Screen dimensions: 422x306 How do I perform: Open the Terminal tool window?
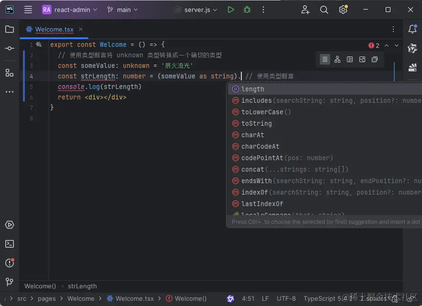10,244
